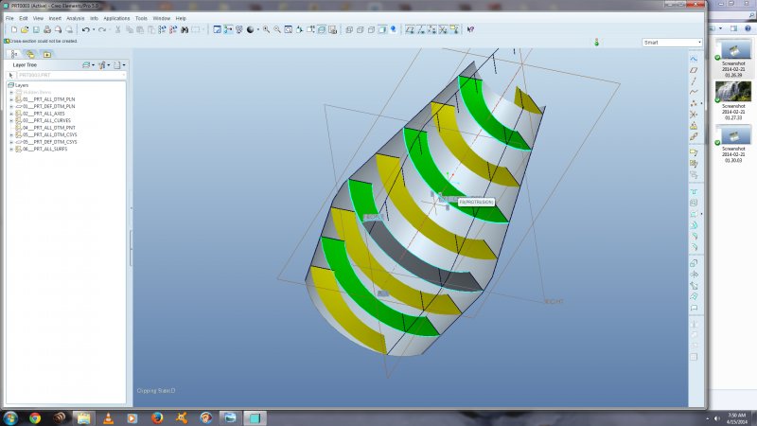Open the Insert menu
The image size is (757, 426).
[54, 18]
